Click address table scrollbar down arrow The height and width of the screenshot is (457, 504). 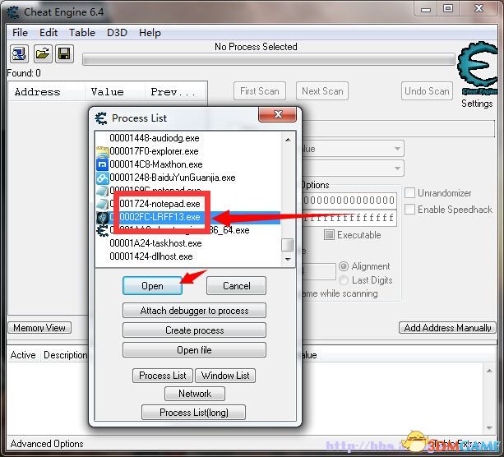coord(489,427)
